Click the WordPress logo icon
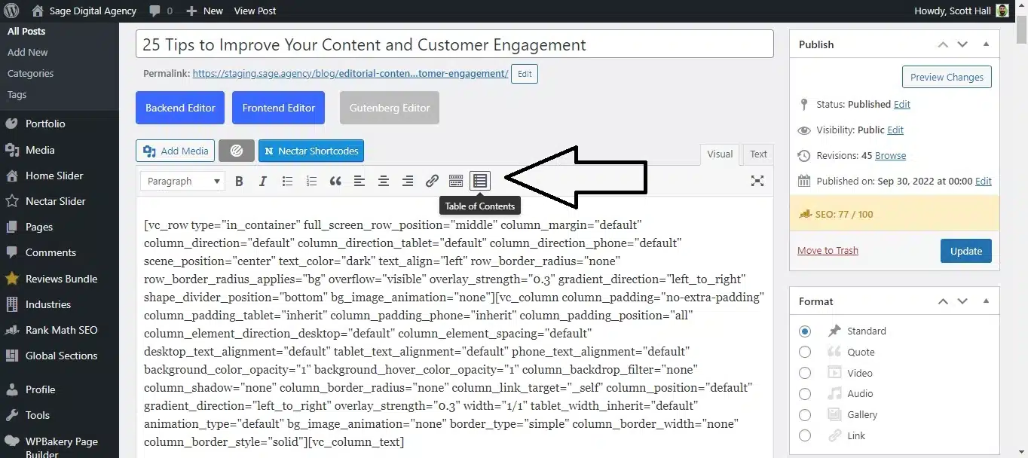This screenshot has width=1028, height=458. 11,11
